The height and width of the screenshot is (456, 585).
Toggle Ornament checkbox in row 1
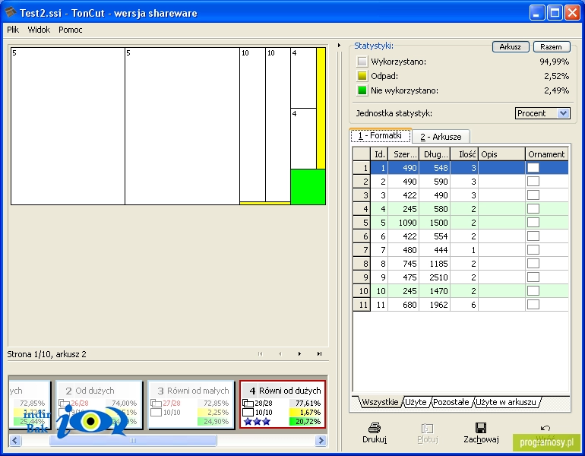(533, 167)
